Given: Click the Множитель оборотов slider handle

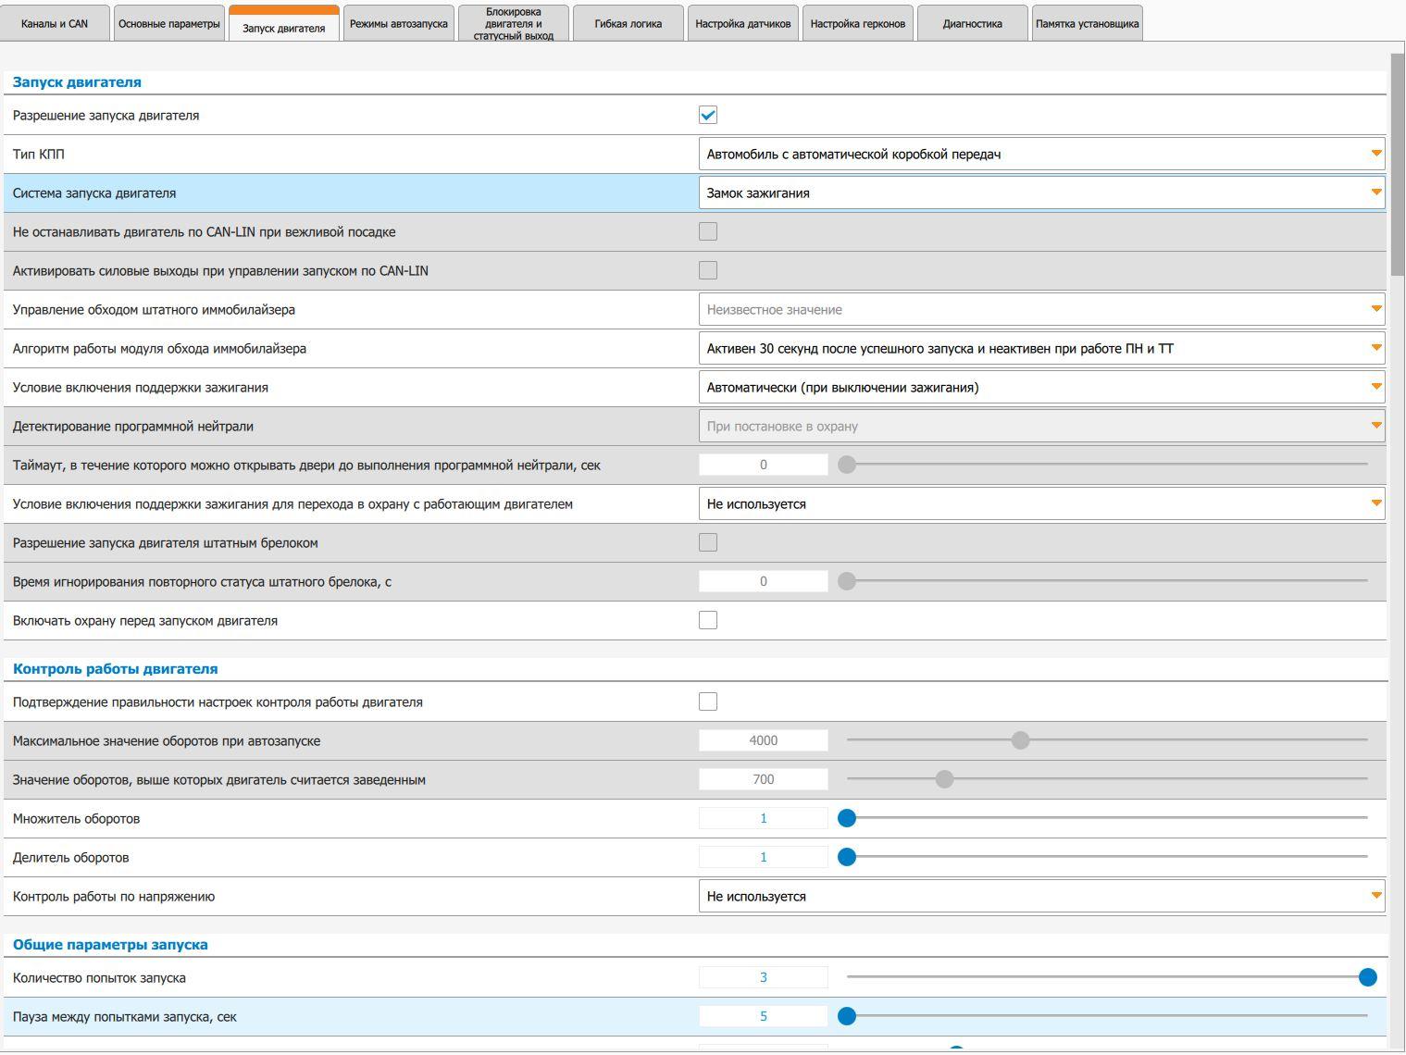Looking at the screenshot, I should [x=847, y=818].
